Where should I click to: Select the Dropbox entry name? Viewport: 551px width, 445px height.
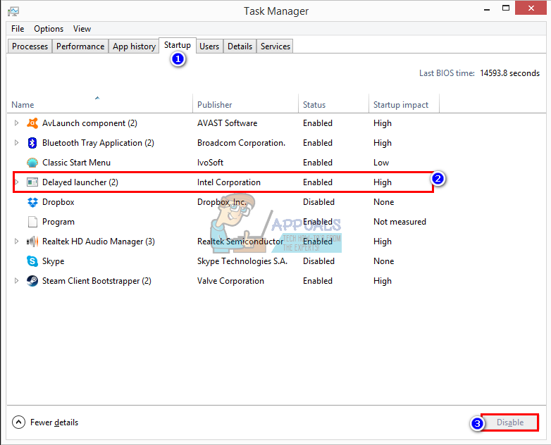click(58, 202)
